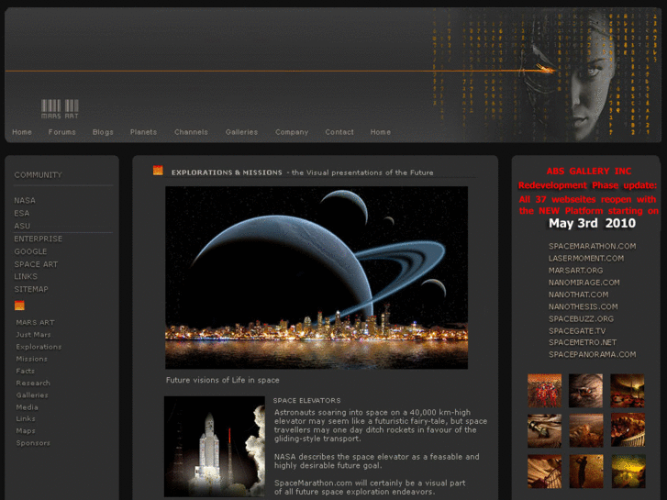Open top-right gallery thumbnail in first row
This screenshot has width=667, height=500.
(628, 391)
